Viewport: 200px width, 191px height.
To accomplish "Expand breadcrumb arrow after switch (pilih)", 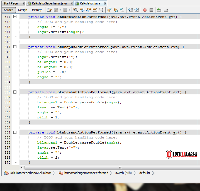I will (x=135, y=173).
